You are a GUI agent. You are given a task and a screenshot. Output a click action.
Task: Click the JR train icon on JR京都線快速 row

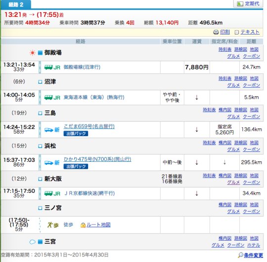52,194
